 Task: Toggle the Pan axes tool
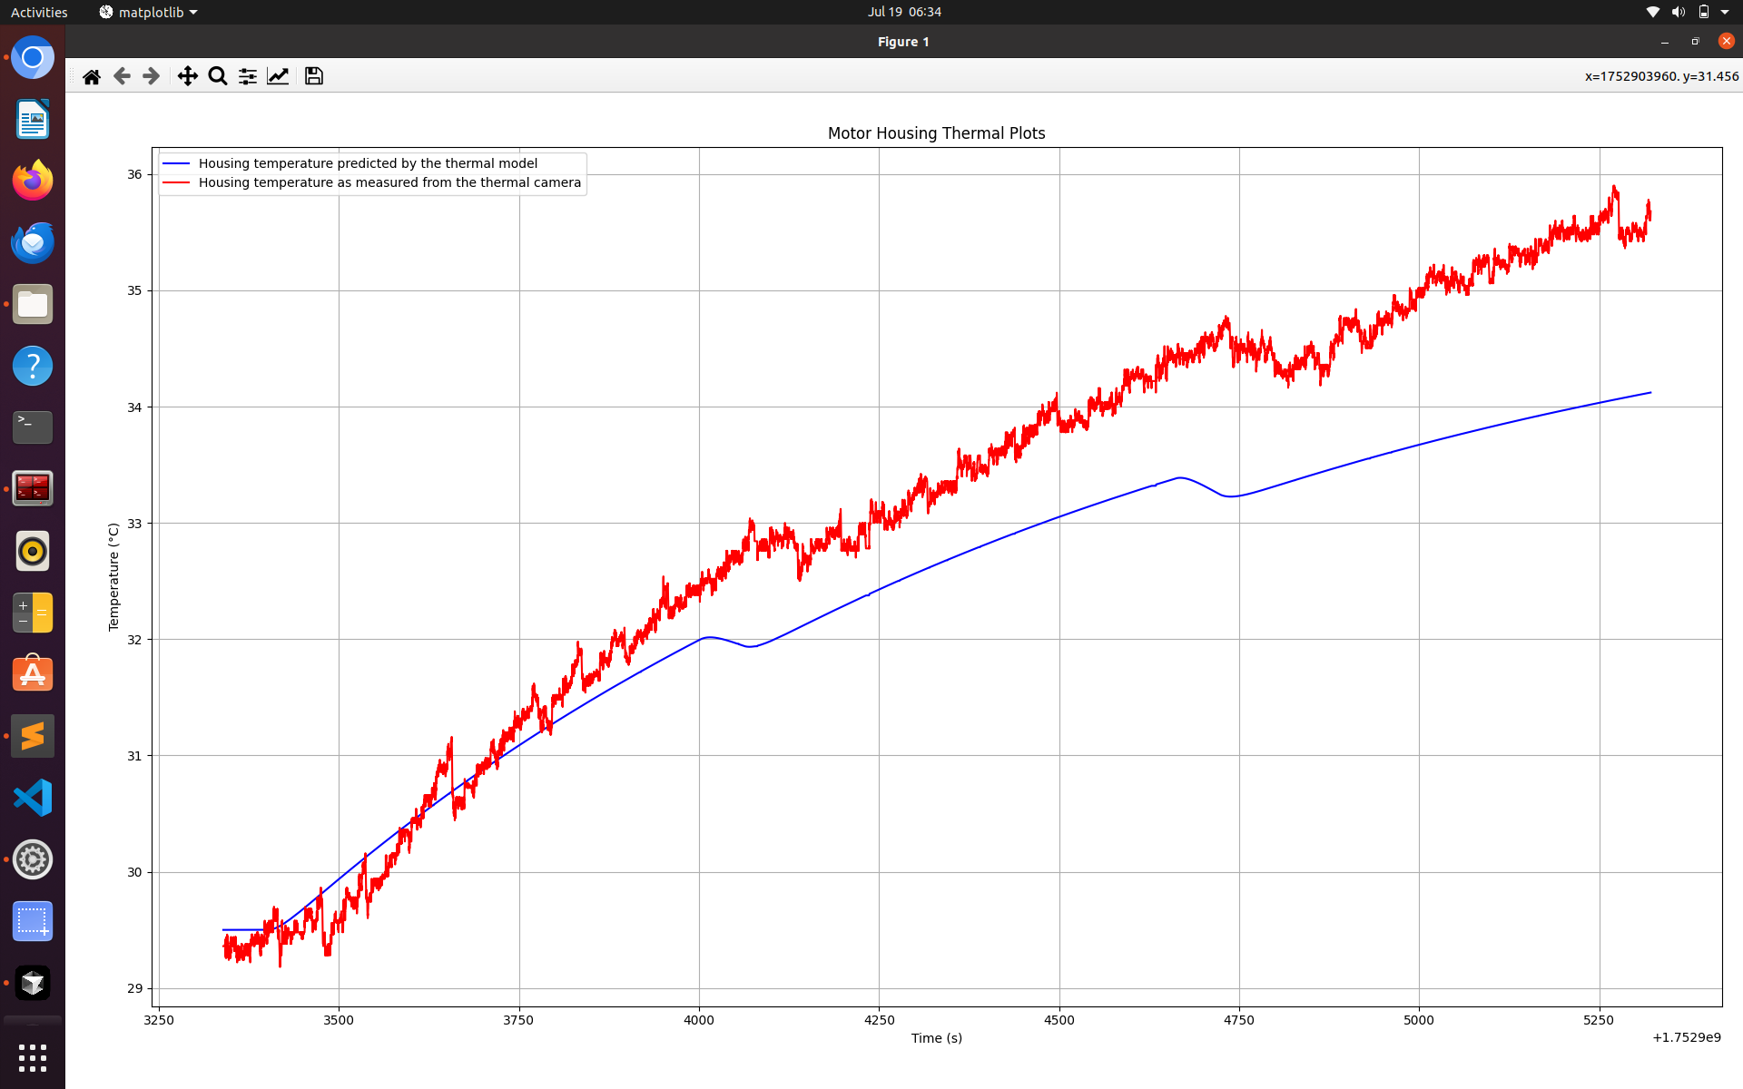point(187,76)
